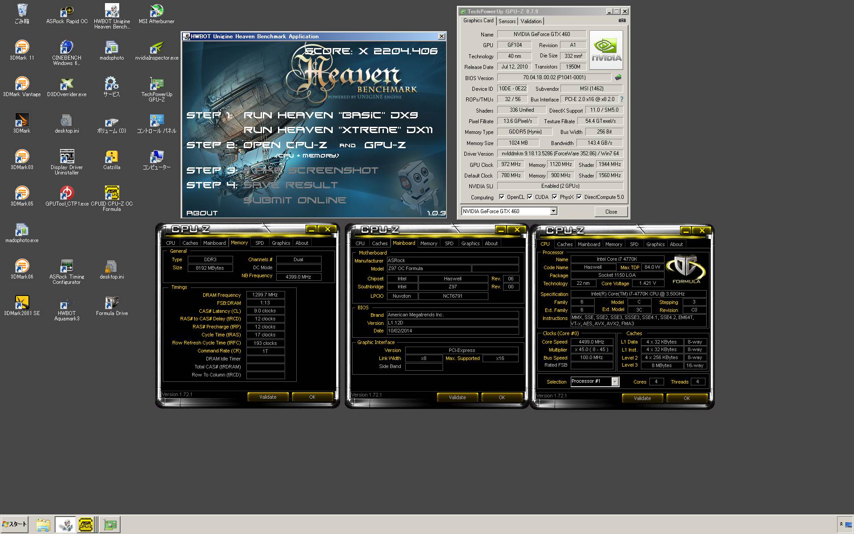Open CINEBENCH Windows desktop icon
Image resolution: width=854 pixels, height=534 pixels.
click(67, 53)
